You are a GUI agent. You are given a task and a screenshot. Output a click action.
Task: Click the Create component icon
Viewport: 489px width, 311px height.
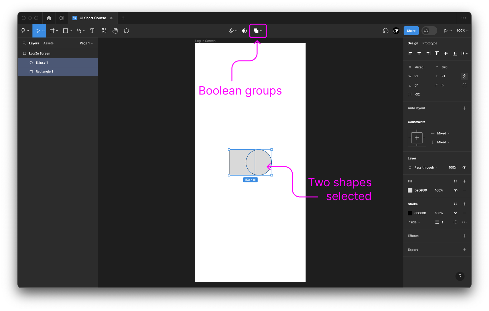point(231,31)
